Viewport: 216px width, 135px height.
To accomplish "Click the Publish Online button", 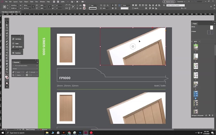I will (169, 2).
